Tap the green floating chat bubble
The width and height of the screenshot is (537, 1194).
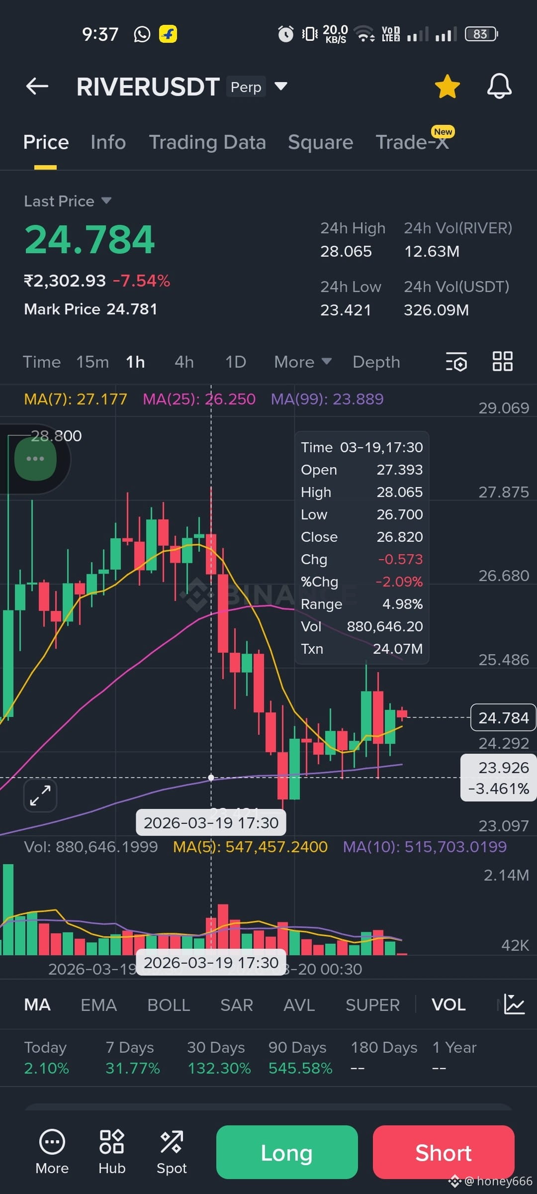pos(35,459)
